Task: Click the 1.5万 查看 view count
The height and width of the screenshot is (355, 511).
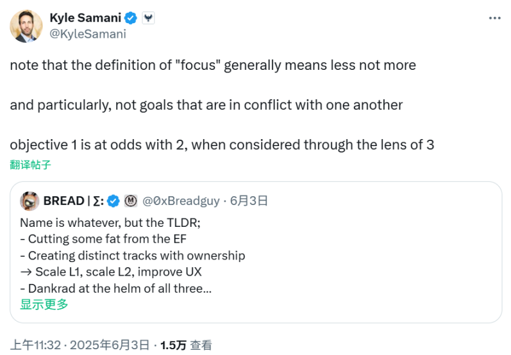Action: 186,345
